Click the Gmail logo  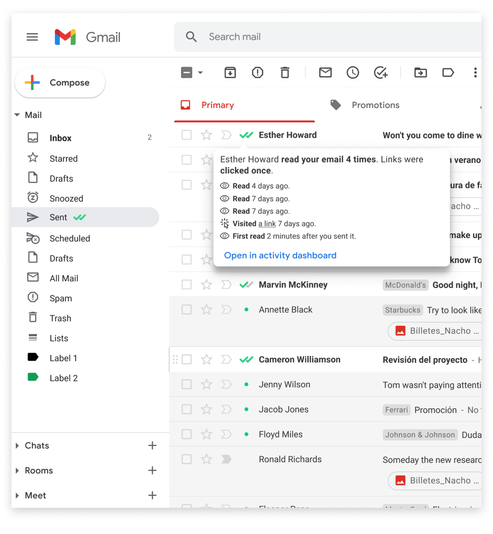[87, 37]
